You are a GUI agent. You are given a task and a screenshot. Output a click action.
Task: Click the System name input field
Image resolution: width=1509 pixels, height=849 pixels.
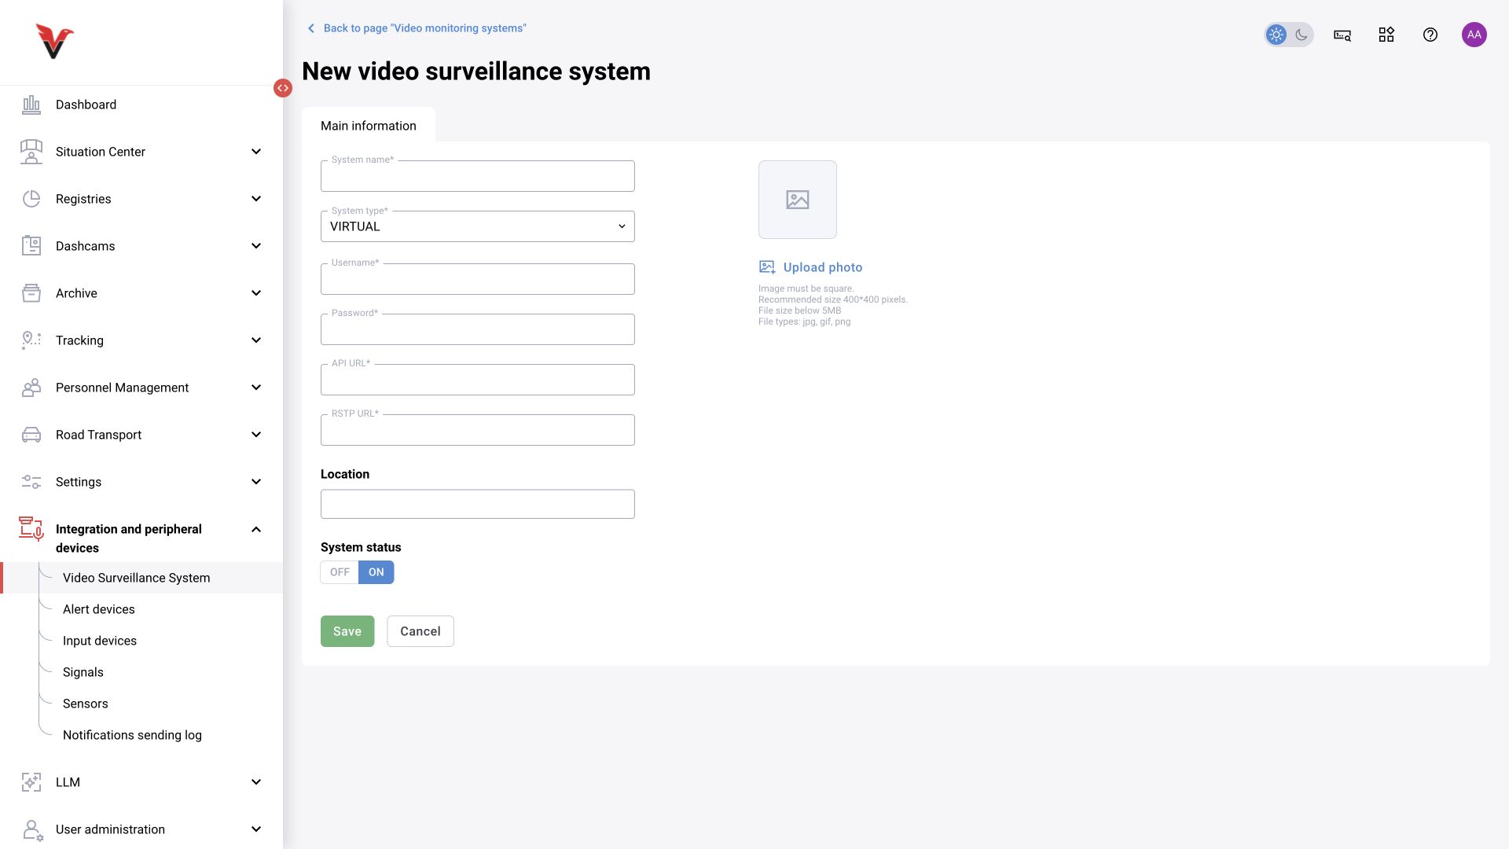[478, 176]
